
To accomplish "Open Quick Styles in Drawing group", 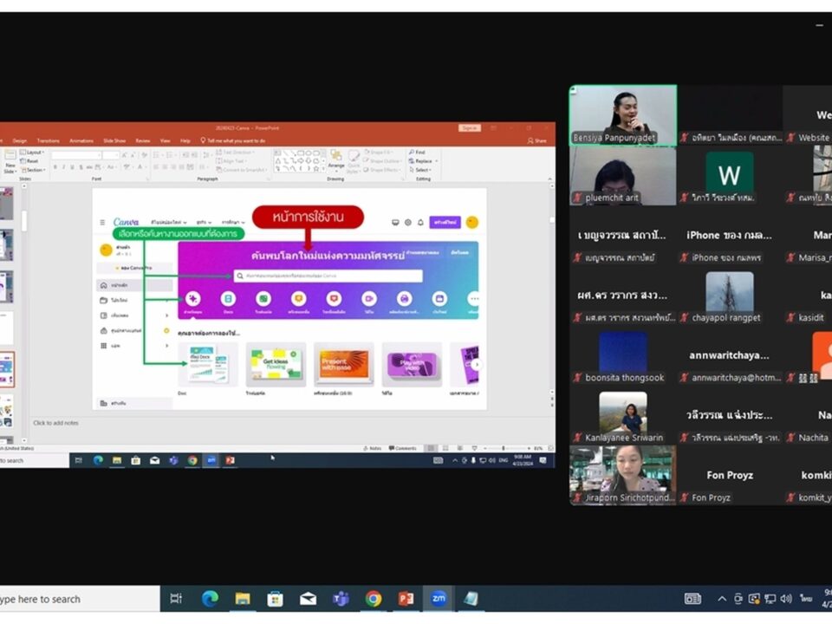I will pyautogui.click(x=354, y=161).
